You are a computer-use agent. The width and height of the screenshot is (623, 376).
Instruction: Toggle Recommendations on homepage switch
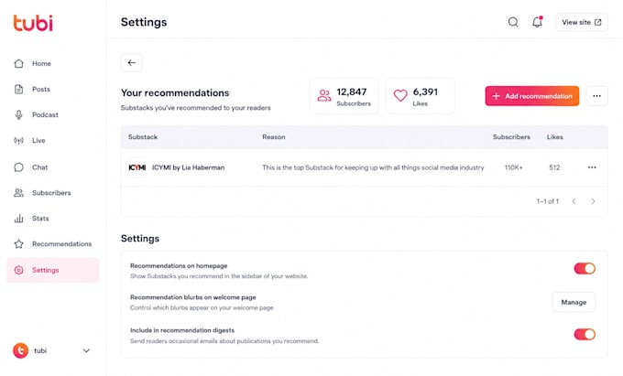tap(585, 269)
